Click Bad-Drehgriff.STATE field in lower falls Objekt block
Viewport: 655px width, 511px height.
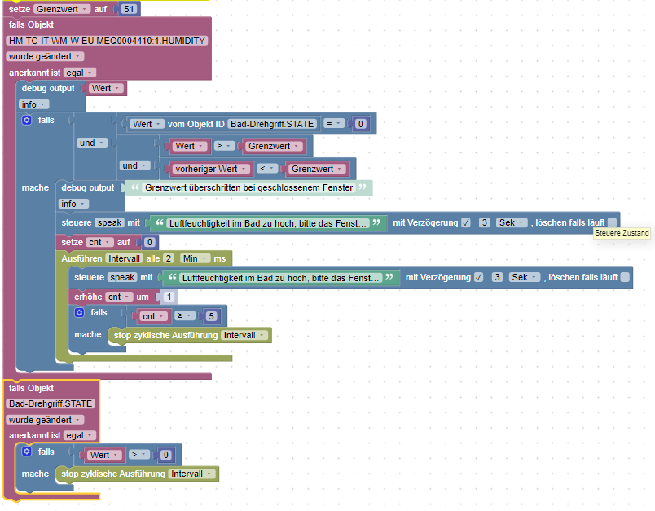click(x=51, y=403)
